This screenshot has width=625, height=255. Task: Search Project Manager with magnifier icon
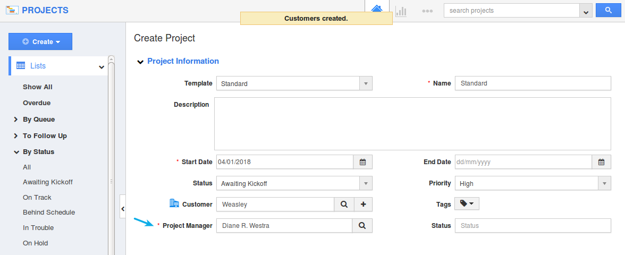(x=362, y=226)
